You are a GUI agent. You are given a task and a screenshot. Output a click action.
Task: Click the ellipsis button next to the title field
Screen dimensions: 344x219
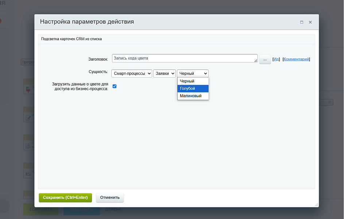pyautogui.click(x=265, y=59)
